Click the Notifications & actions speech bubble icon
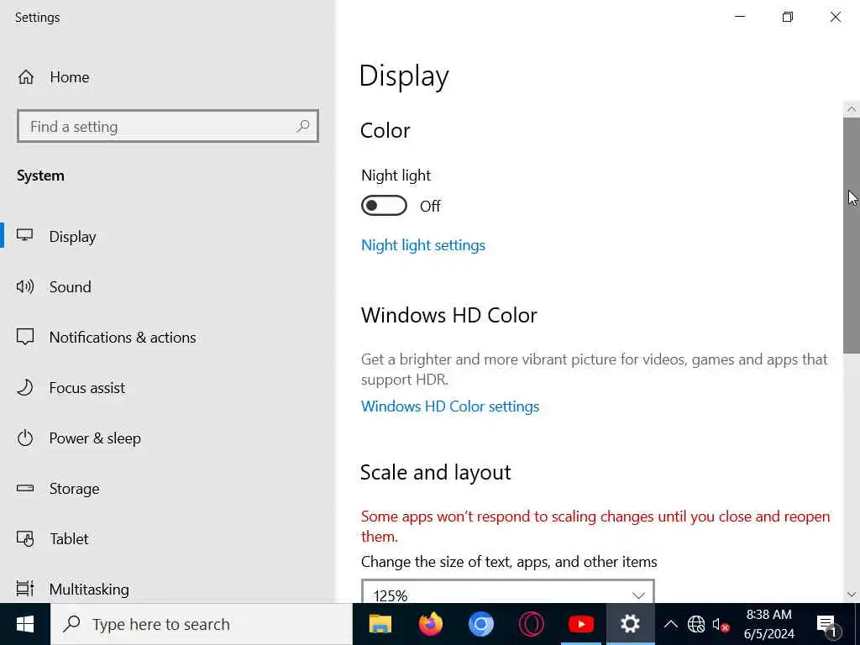 24,337
